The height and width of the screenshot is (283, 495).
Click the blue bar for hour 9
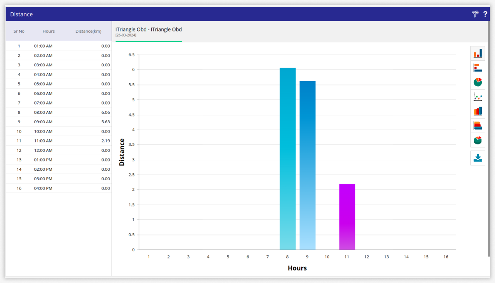(307, 166)
